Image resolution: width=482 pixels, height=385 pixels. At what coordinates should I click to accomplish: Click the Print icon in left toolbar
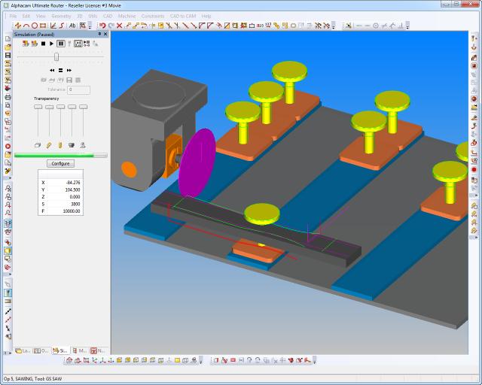[8, 97]
